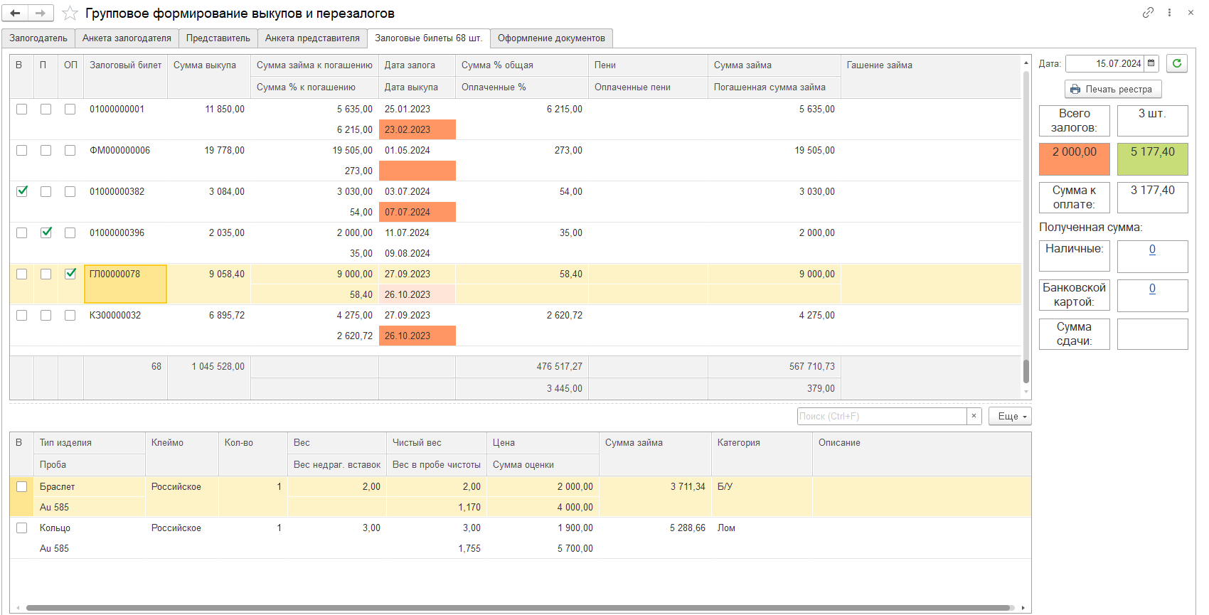The image size is (1209, 615).
Task: Tick П checkbox for ticket 01000000001
Action: [46, 109]
